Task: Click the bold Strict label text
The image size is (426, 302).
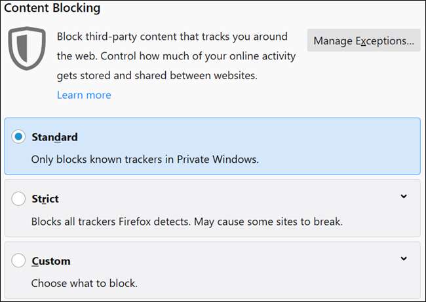Action: [x=45, y=199]
